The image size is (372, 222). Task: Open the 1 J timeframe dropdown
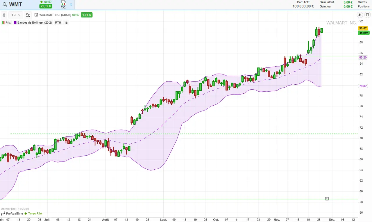[16, 15]
